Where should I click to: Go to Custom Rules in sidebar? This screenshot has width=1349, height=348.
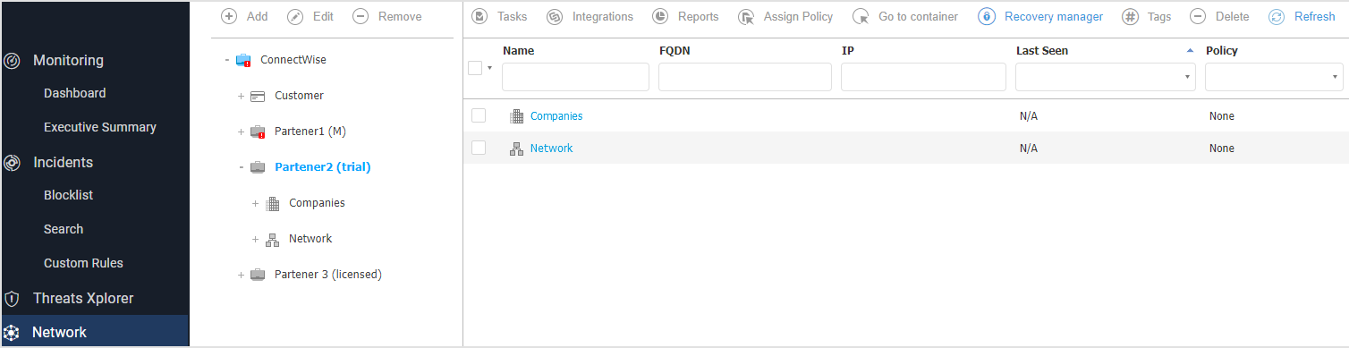pyautogui.click(x=83, y=263)
